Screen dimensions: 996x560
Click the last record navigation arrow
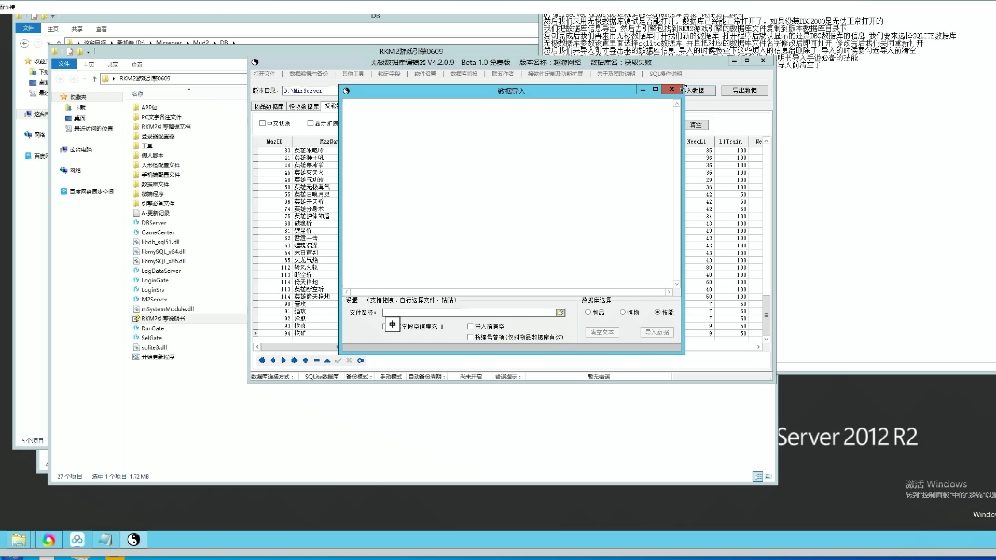[x=295, y=360]
